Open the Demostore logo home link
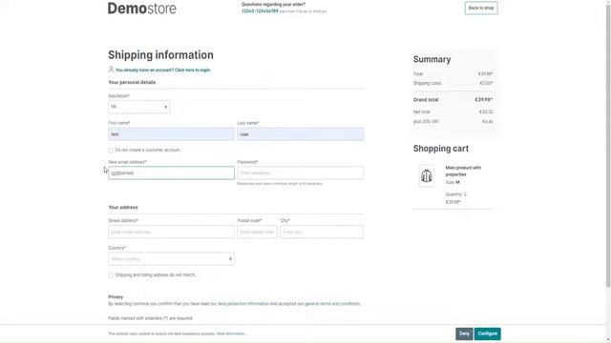 [142, 9]
